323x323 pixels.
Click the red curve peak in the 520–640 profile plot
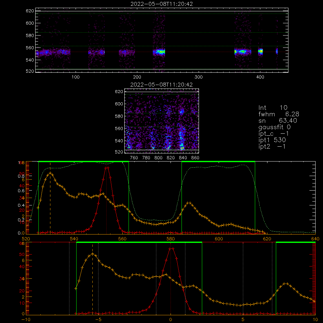click(107, 168)
